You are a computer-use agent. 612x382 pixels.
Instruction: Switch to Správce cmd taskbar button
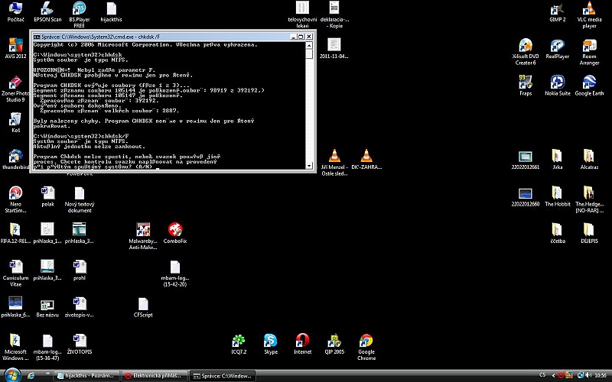pyautogui.click(x=223, y=376)
